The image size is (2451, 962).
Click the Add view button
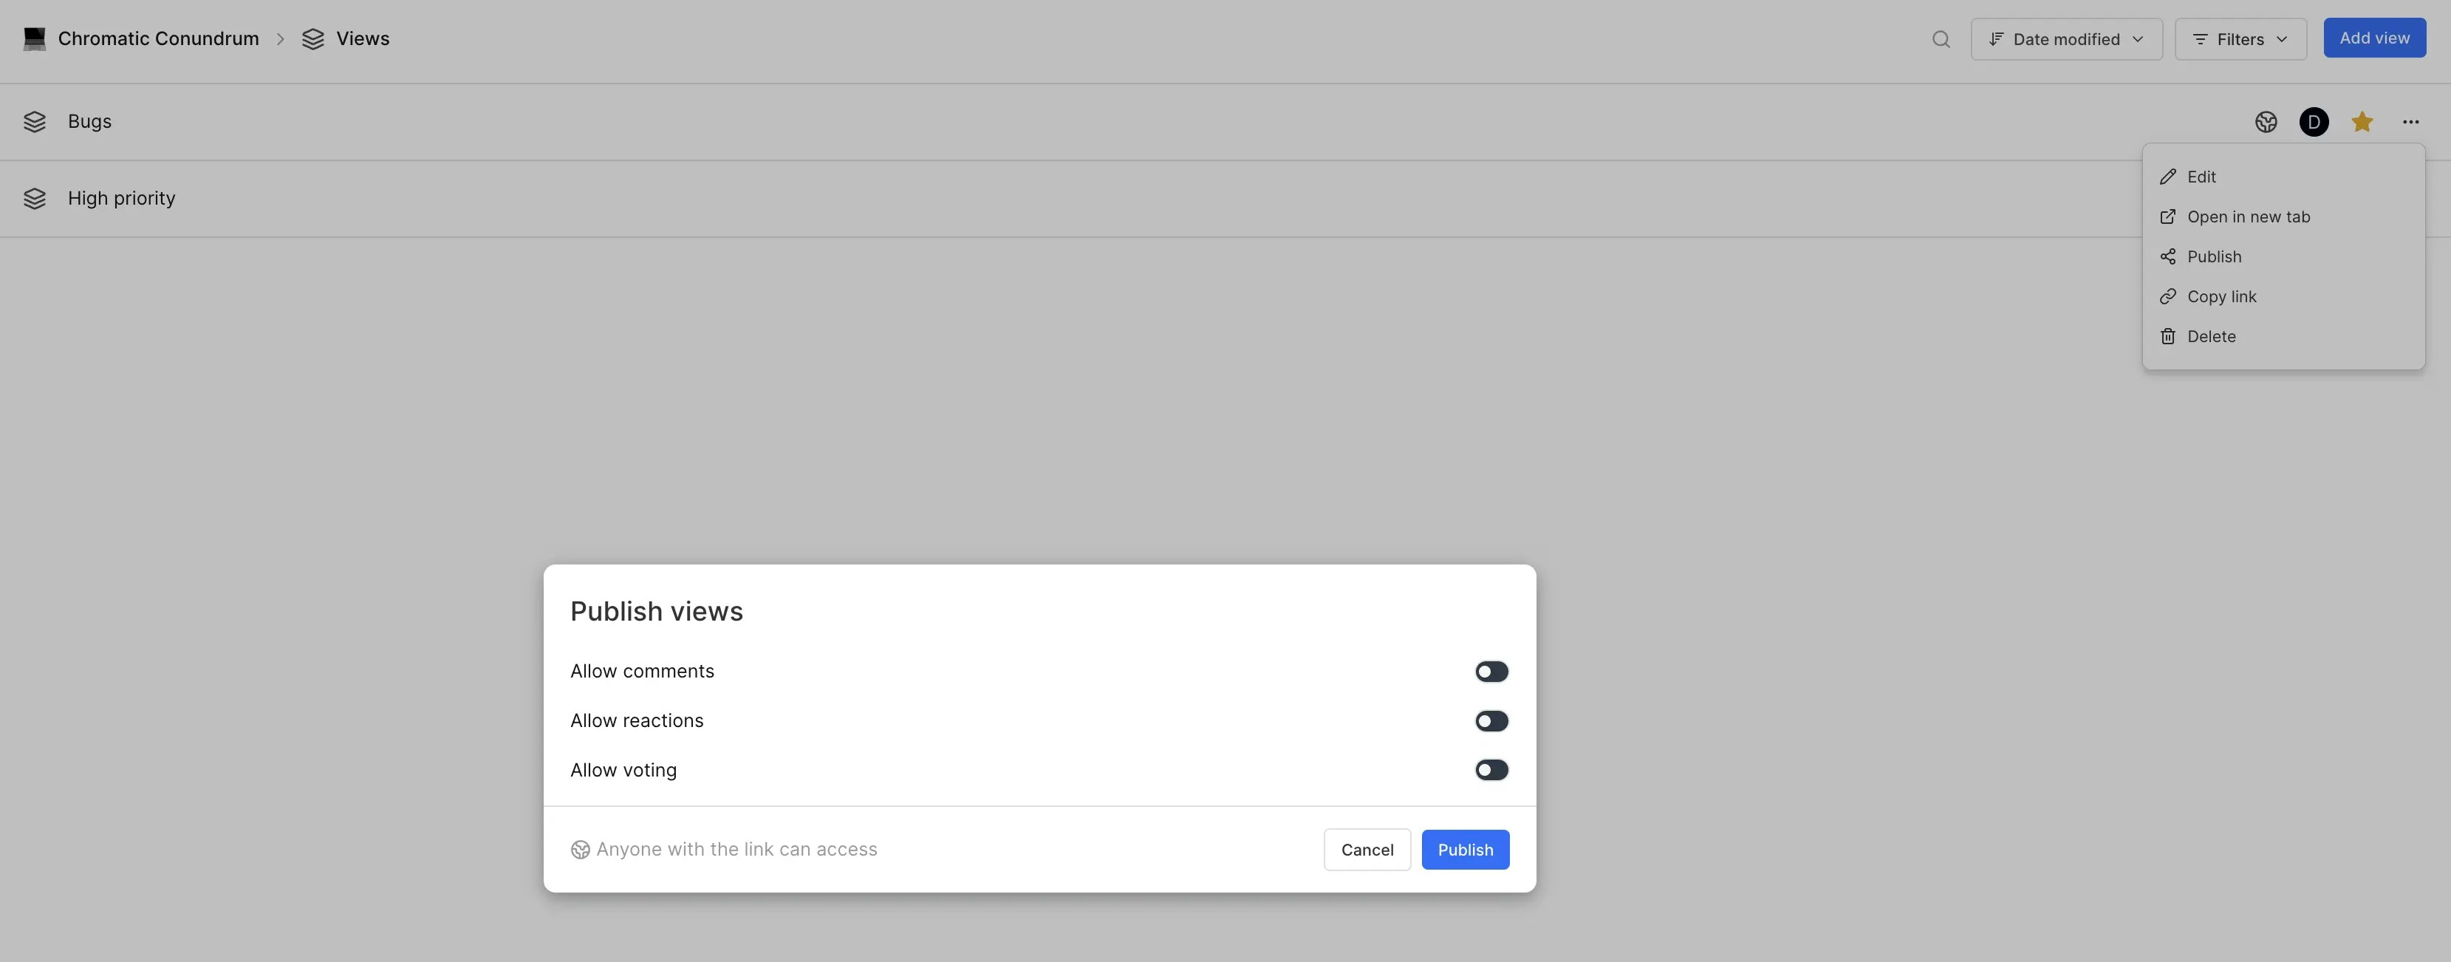pyautogui.click(x=2374, y=37)
